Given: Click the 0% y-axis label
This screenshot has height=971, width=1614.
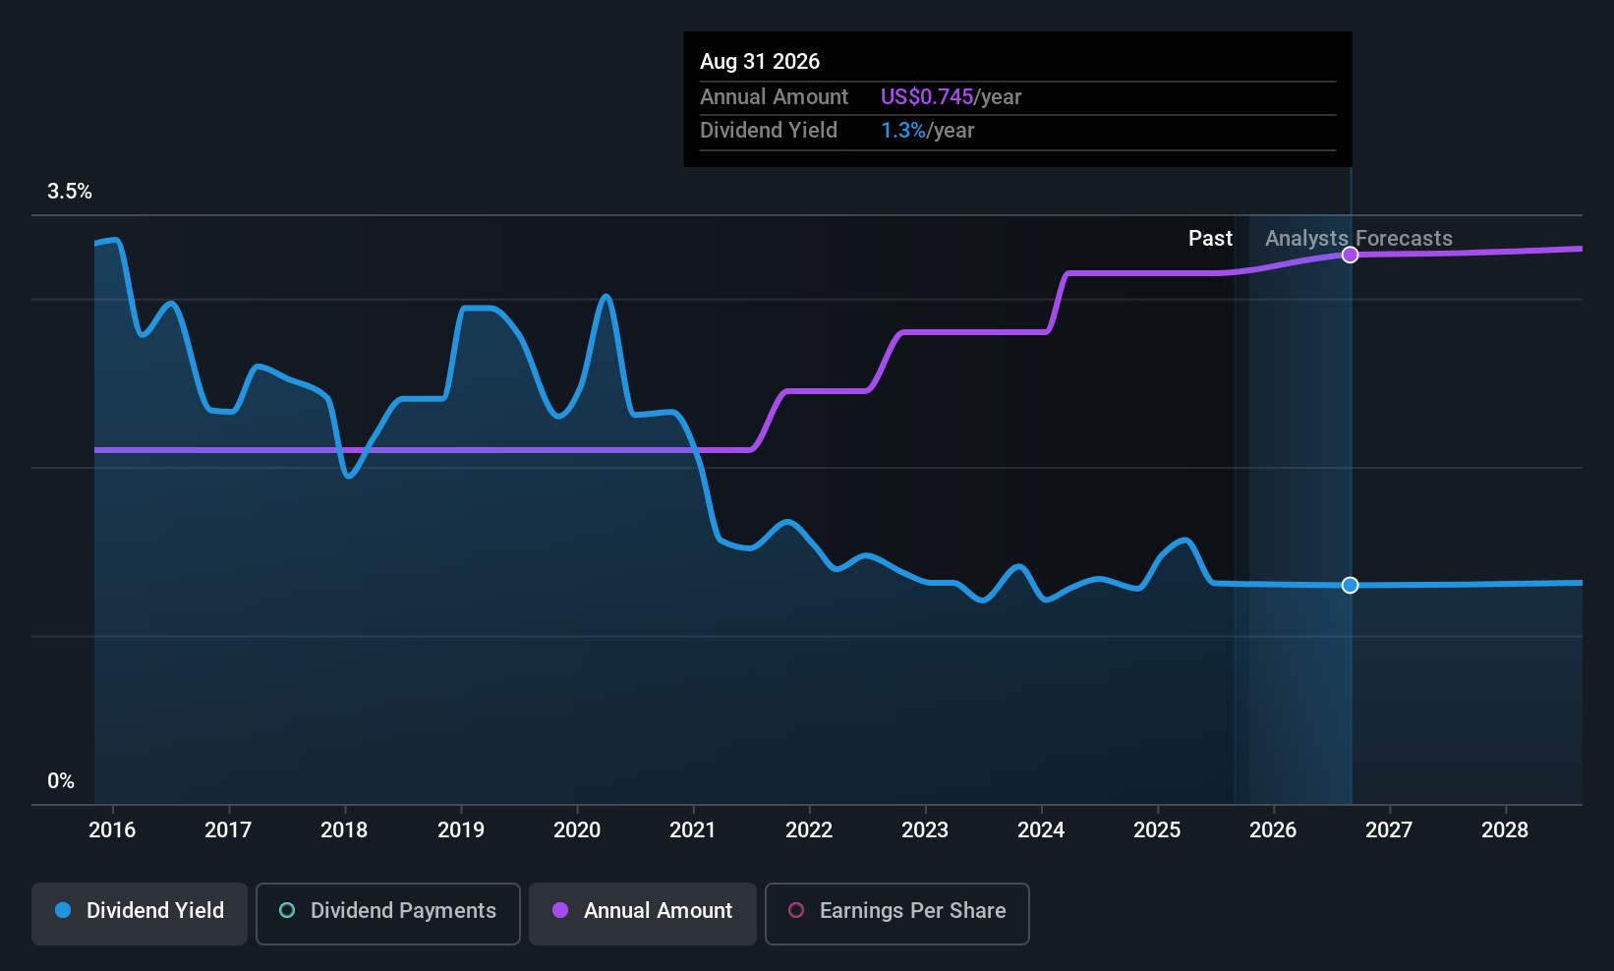Looking at the screenshot, I should pyautogui.click(x=61, y=781).
